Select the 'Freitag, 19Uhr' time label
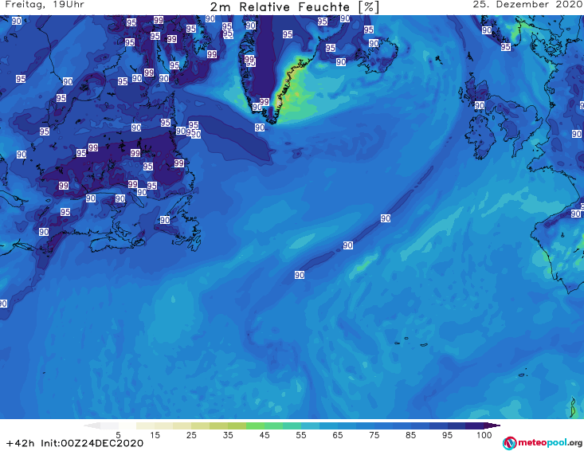The height and width of the screenshot is (451, 584). pyautogui.click(x=45, y=5)
